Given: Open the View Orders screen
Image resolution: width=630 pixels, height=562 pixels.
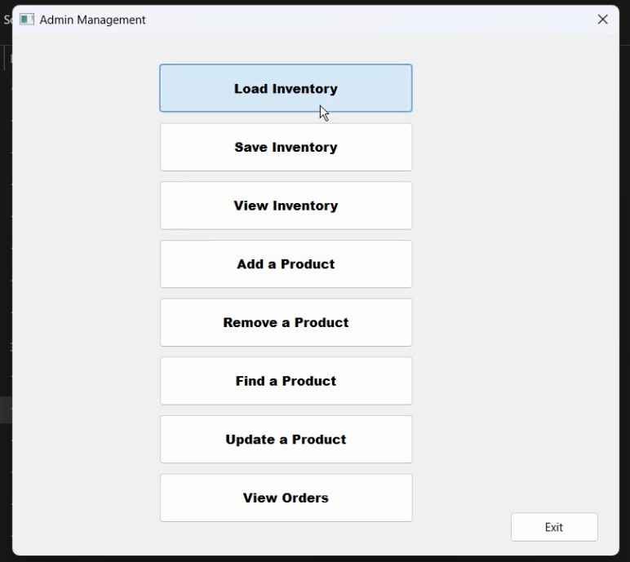Looking at the screenshot, I should (x=286, y=498).
